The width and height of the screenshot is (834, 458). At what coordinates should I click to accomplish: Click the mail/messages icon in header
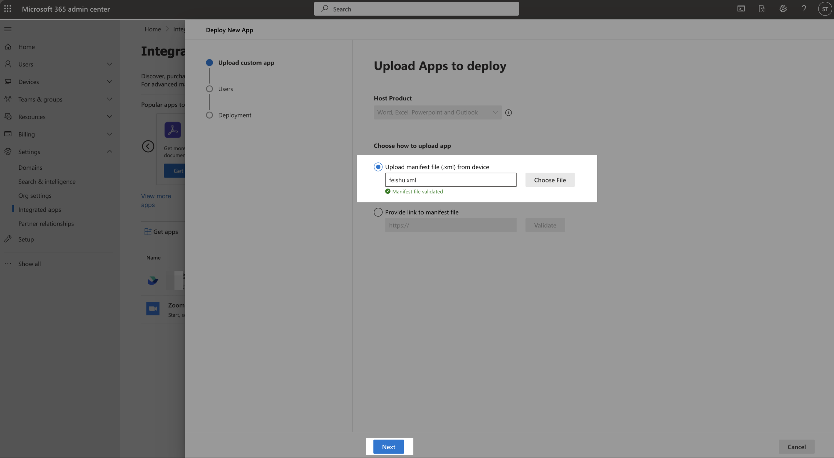[740, 8]
